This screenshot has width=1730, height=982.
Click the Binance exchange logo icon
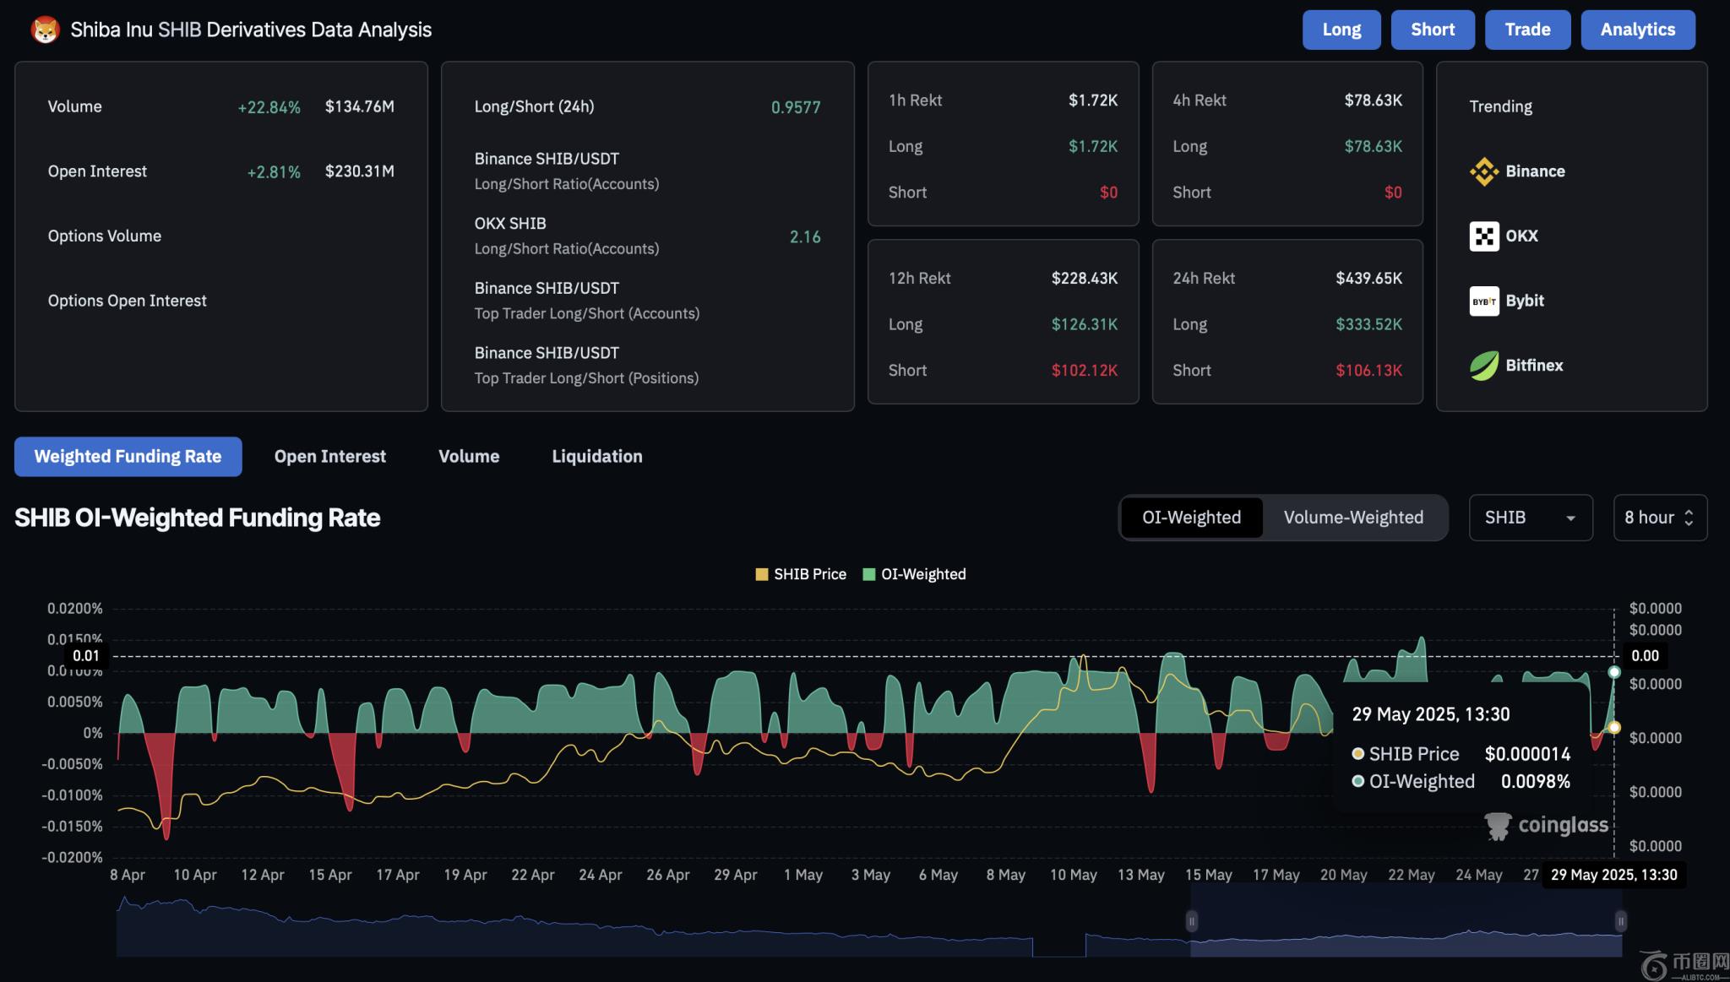point(1483,171)
